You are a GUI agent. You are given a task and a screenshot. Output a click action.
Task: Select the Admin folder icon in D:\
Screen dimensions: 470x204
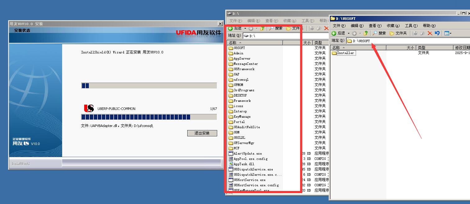(231, 53)
